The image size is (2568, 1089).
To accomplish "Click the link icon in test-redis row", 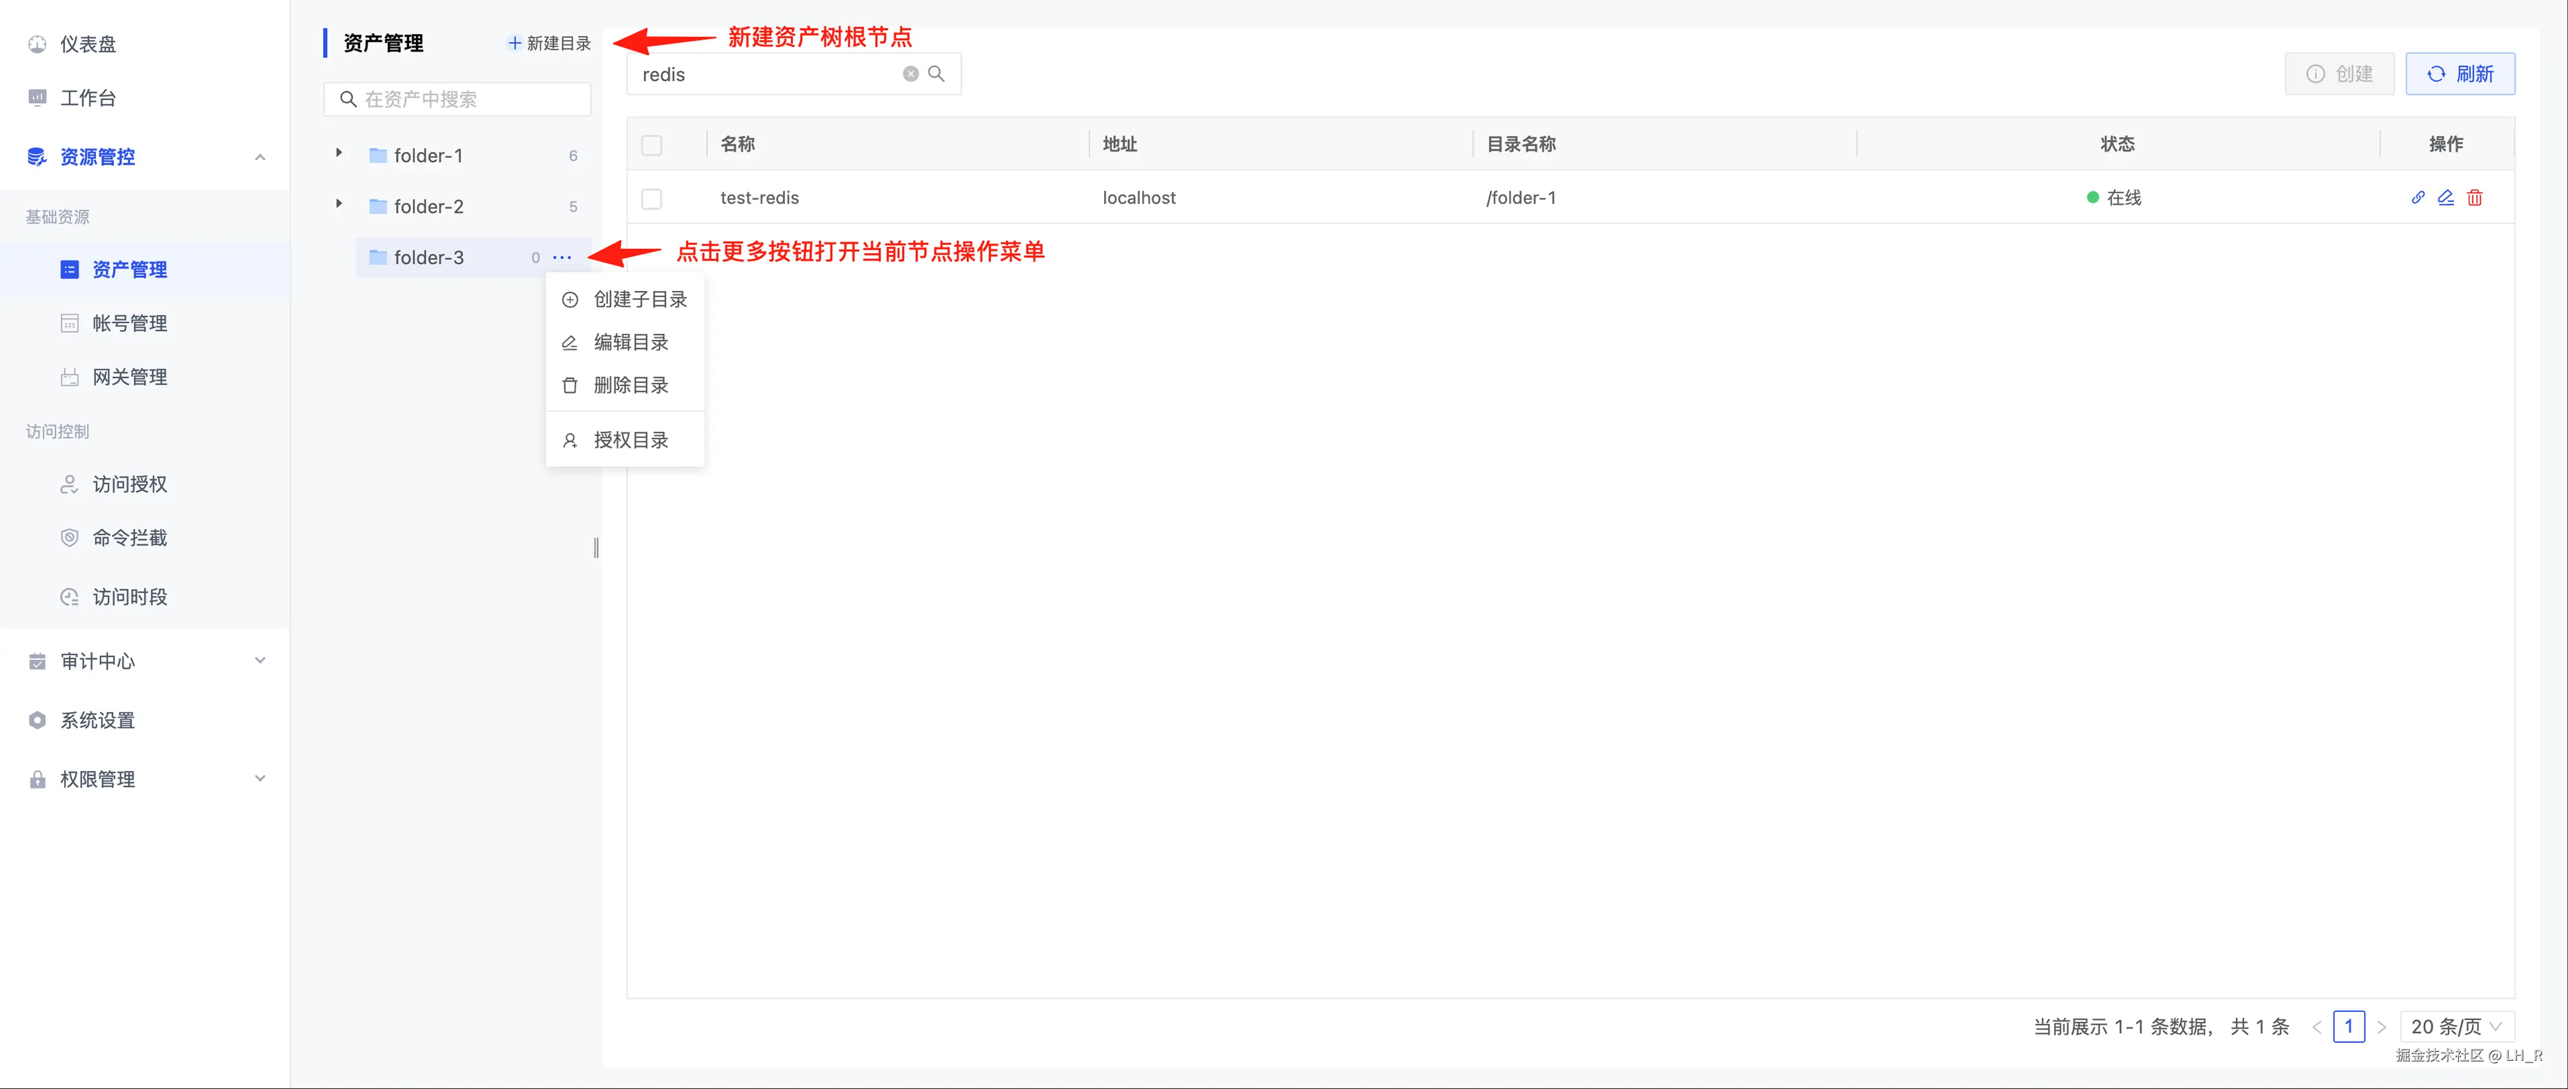I will coord(2418,197).
